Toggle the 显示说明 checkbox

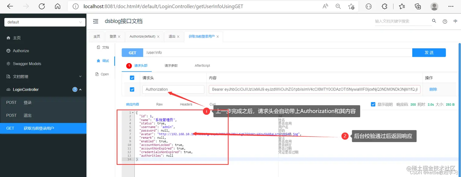tap(373, 104)
